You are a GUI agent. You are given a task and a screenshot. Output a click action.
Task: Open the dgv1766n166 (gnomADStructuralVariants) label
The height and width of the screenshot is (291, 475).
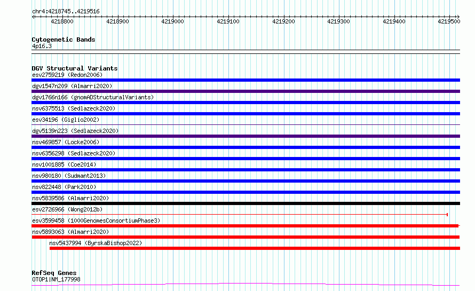point(93,97)
